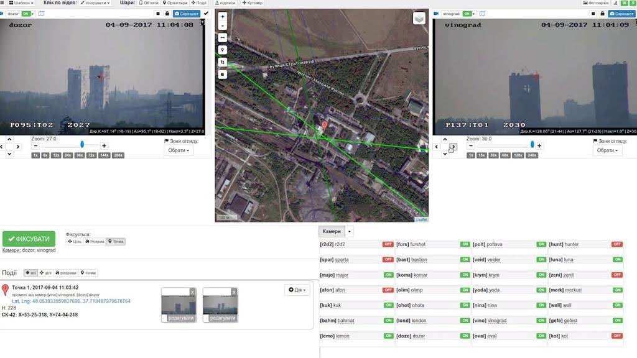Lock the dozor camera control

pos(167,14)
